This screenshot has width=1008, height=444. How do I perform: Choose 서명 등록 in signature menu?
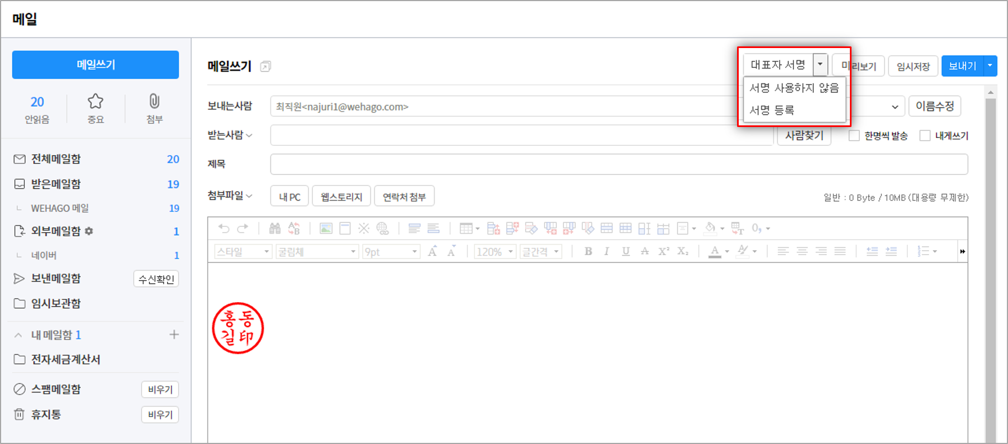[772, 110]
